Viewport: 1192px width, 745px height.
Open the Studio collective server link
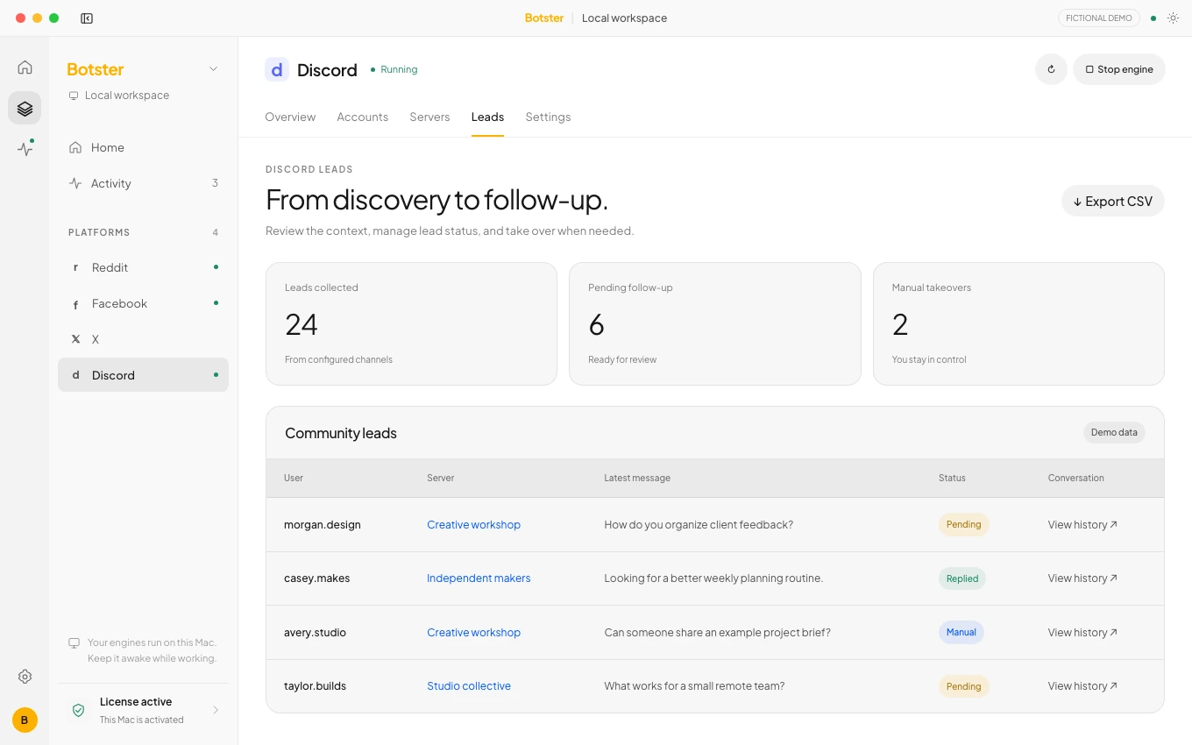coord(469,686)
